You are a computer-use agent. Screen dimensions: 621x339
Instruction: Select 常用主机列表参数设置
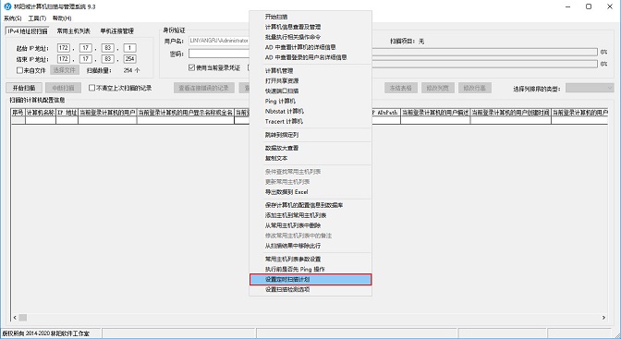310,259
